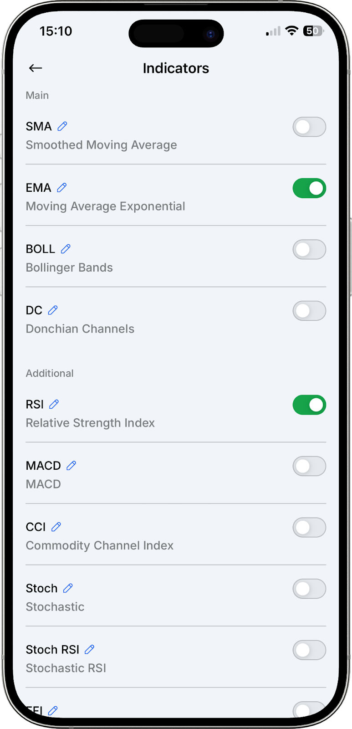
Task: Enable the MACD indicator switch
Action: (x=309, y=467)
